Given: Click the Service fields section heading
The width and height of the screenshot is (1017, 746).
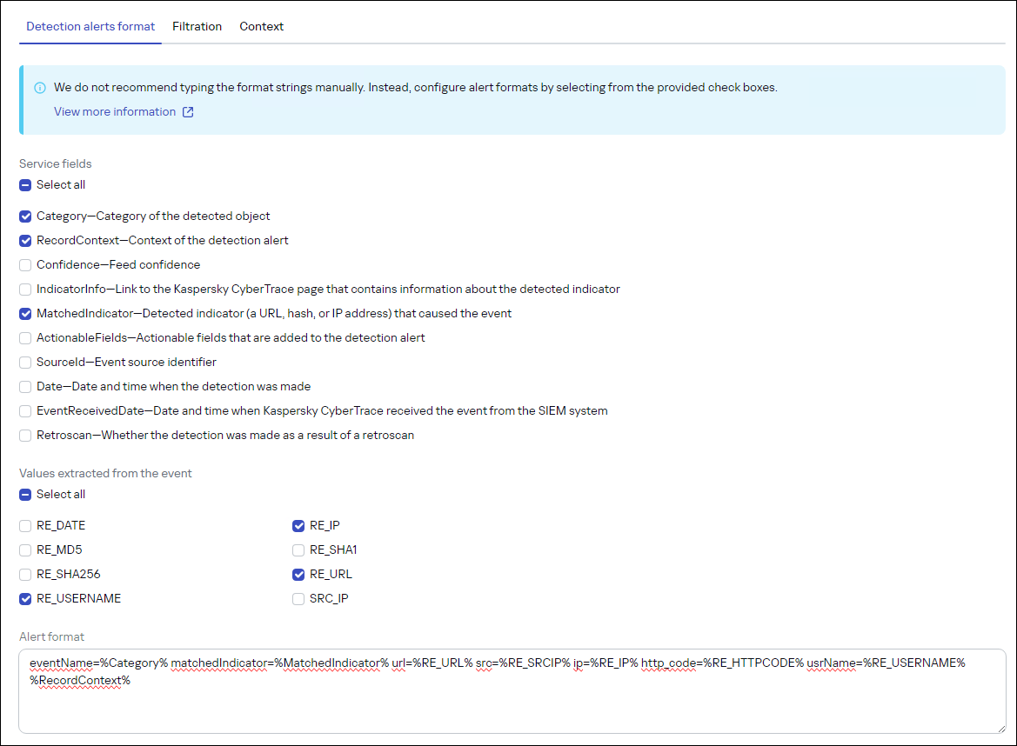Looking at the screenshot, I should pyautogui.click(x=55, y=164).
